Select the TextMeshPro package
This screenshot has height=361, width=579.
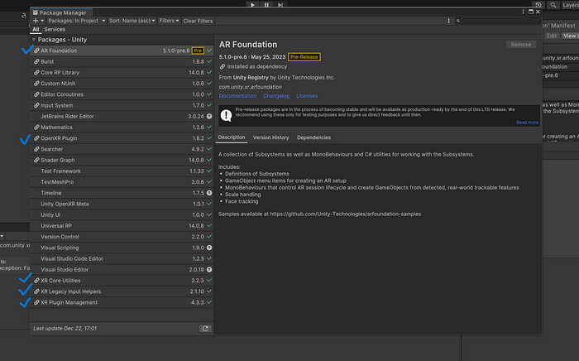pos(122,182)
